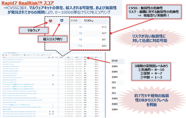Image resolution: width=186 pixels, height=118 pixels.
Task: Open Obsolete Version of Apple QuickTime link
Action: click(x=10, y=82)
